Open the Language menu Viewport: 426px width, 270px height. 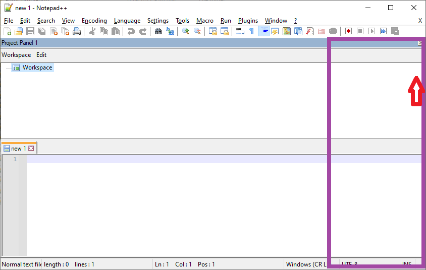(127, 21)
